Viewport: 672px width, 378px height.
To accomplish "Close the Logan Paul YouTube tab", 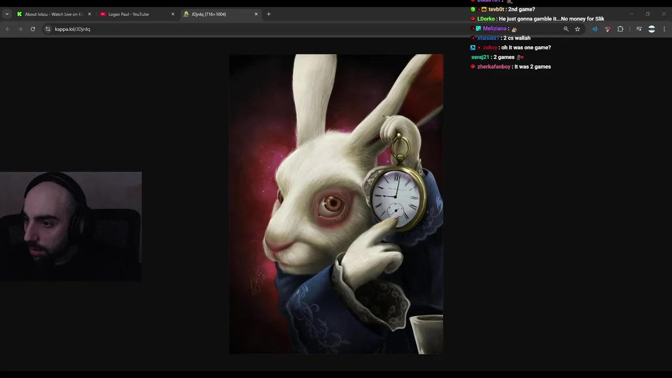I will coord(173,14).
